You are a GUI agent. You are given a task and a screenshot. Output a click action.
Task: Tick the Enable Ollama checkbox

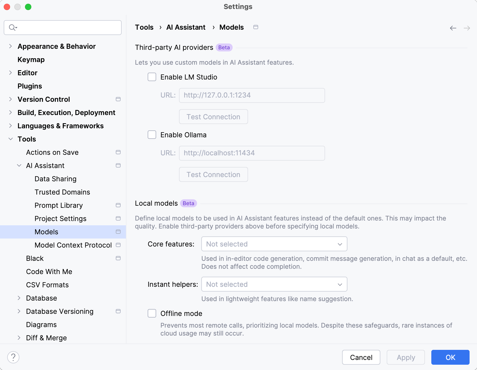pos(152,135)
